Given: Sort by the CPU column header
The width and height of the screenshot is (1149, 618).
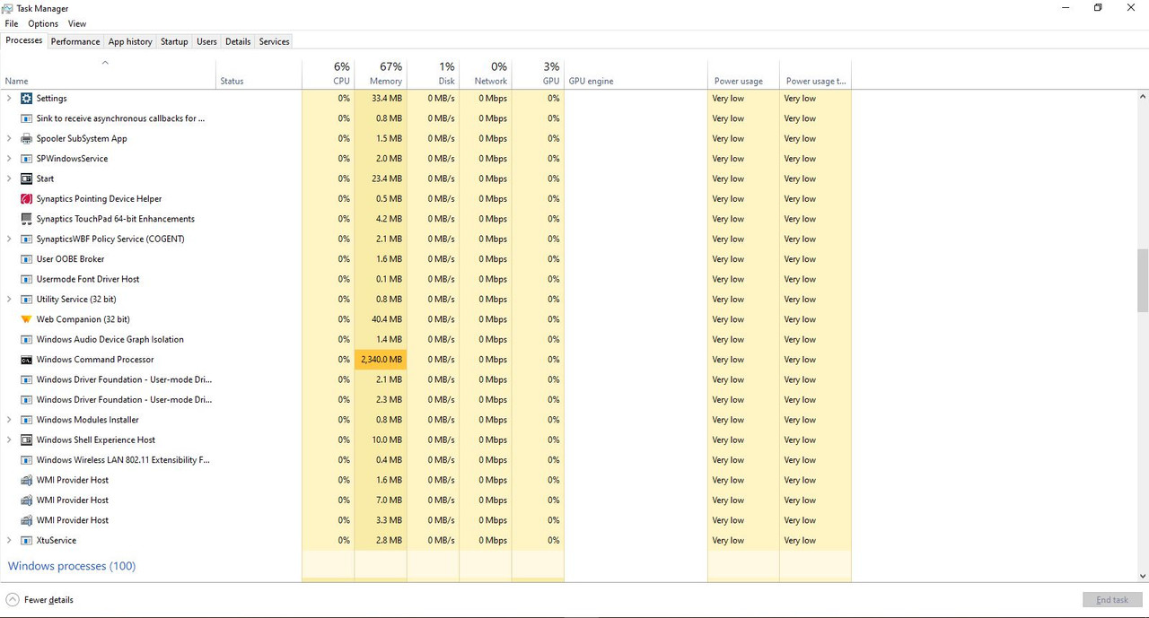Looking at the screenshot, I should [329, 74].
